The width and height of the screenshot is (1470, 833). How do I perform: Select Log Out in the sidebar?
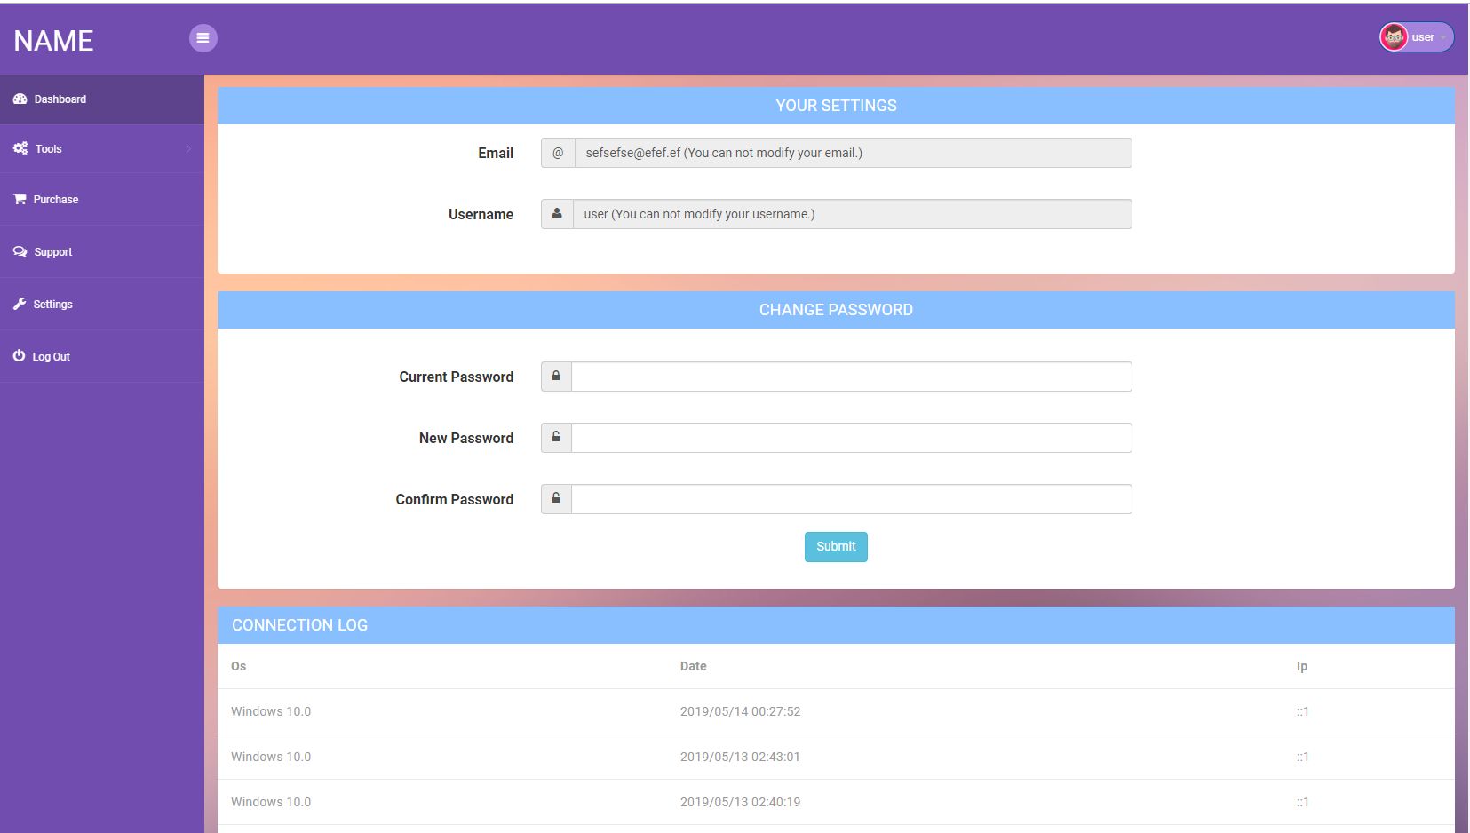tap(102, 357)
